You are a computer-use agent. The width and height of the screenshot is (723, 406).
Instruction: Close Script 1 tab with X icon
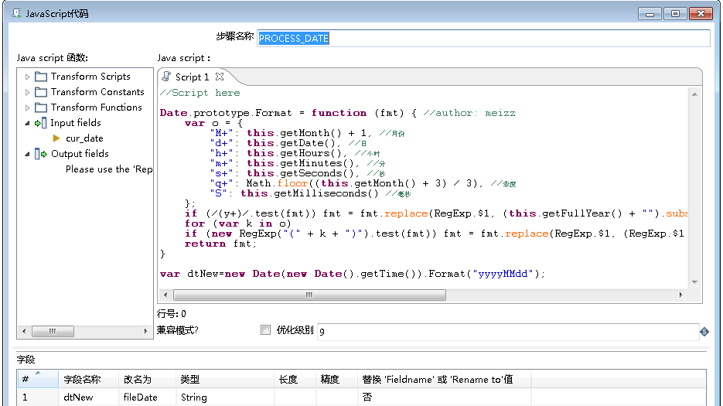220,77
